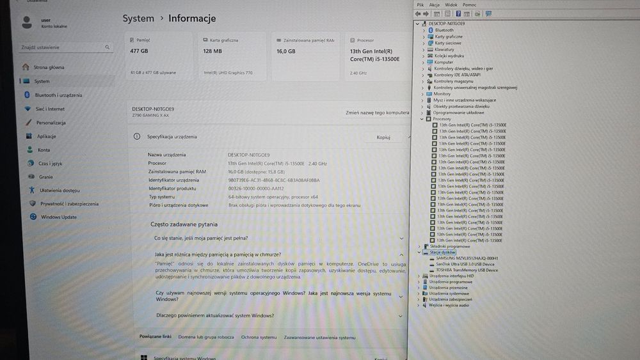Viewport: 640px width, 360px height.
Task: Click Forward arrow in Device Manager toolbar
Action: pyautogui.click(x=426, y=14)
